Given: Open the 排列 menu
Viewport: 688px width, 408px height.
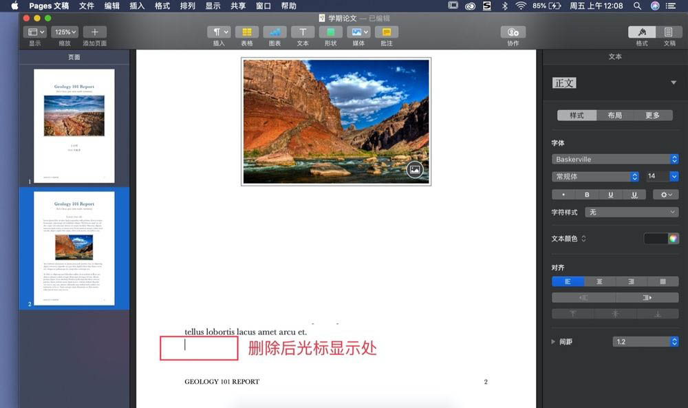Looking at the screenshot, I should tap(187, 6).
